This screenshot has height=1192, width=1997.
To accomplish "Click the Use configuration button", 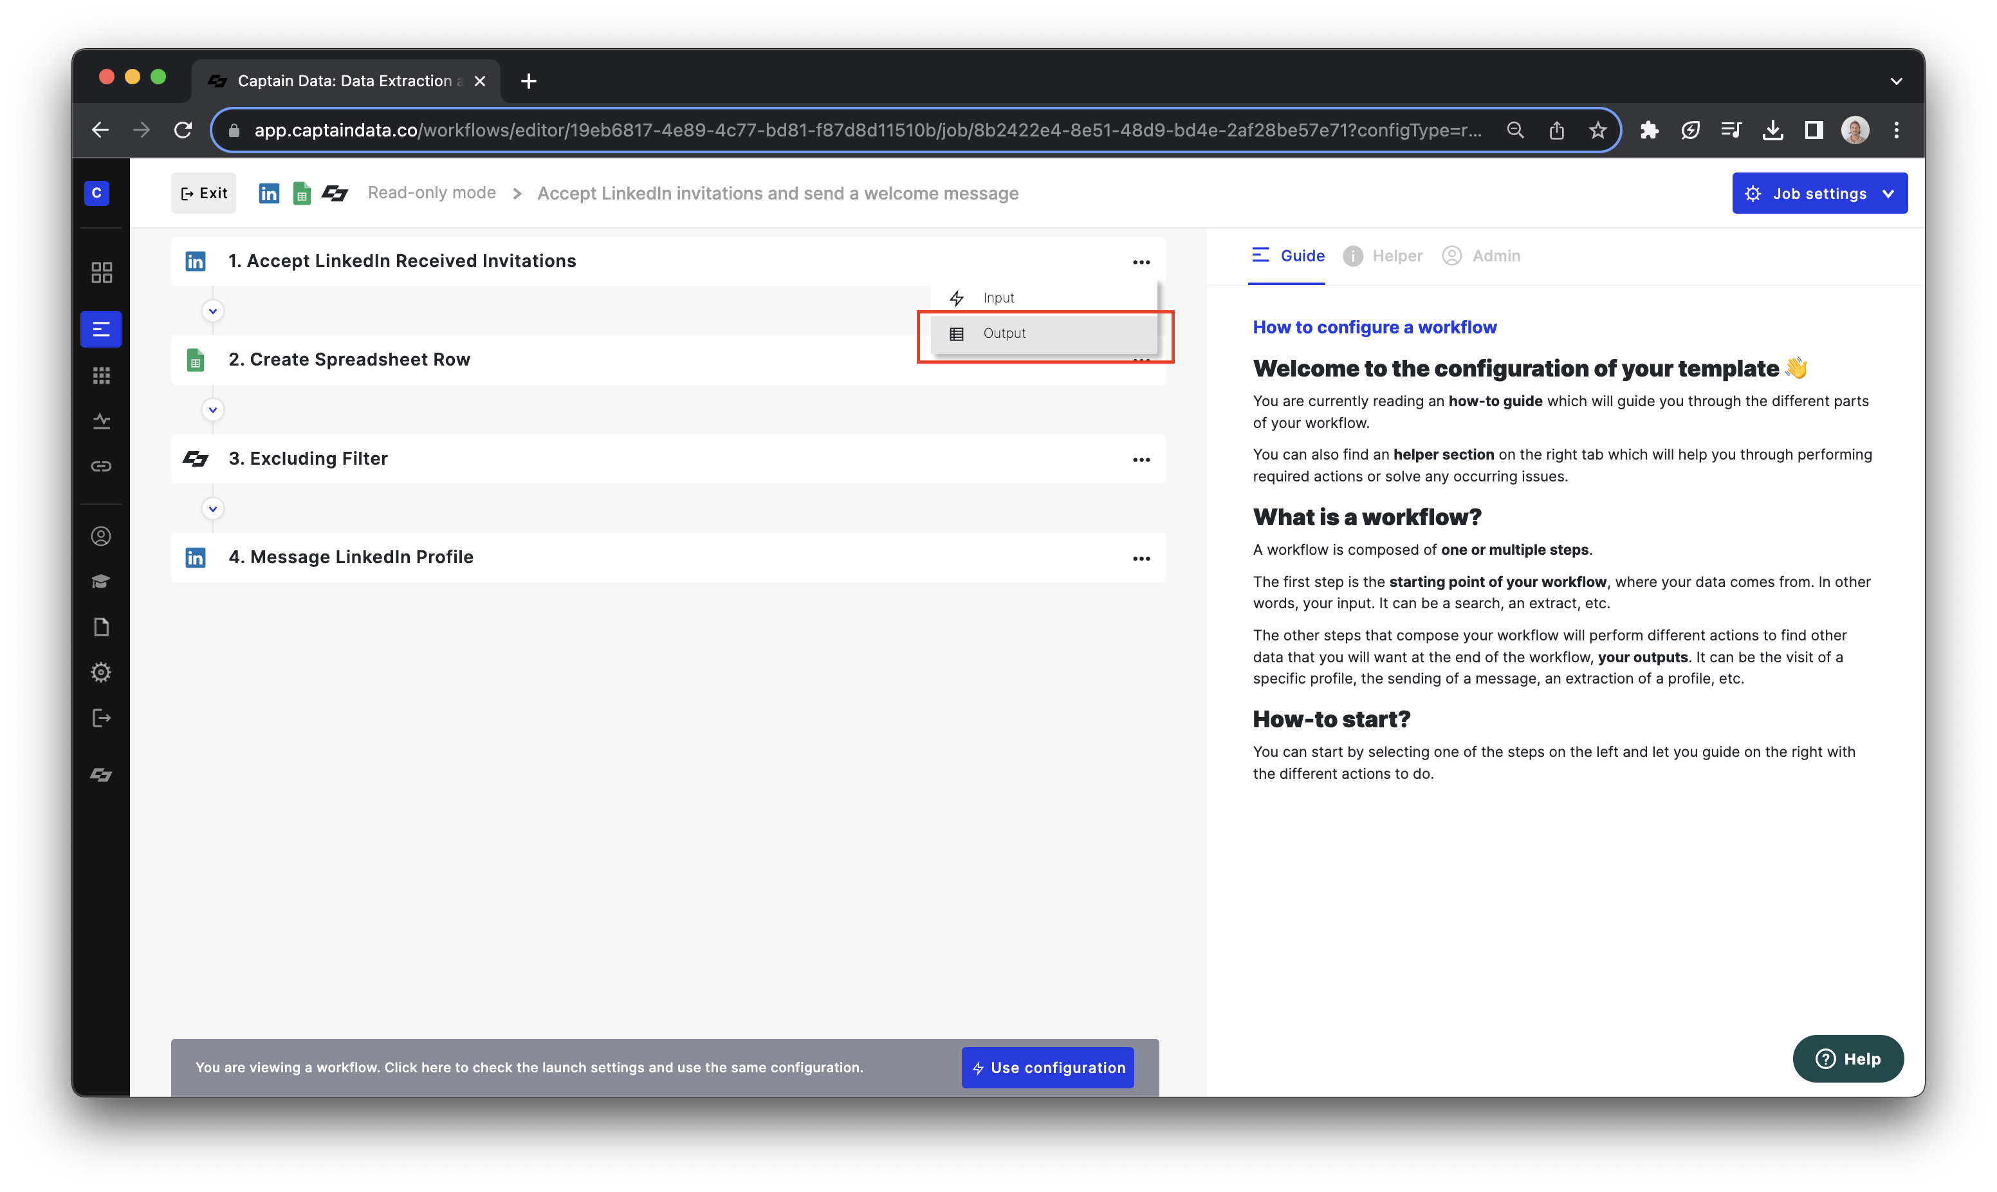I will (x=1047, y=1068).
